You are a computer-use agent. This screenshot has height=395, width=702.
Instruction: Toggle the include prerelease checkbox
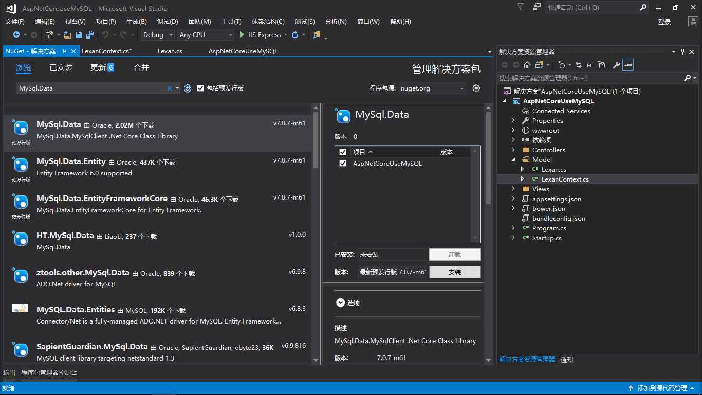coord(200,88)
